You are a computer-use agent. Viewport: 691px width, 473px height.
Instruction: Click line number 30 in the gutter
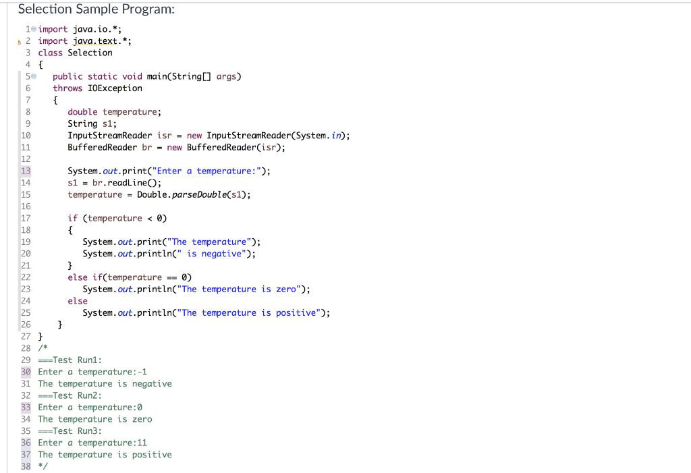coord(25,372)
